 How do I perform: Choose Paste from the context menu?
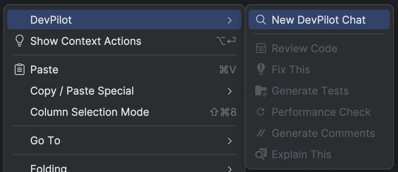tap(124, 70)
